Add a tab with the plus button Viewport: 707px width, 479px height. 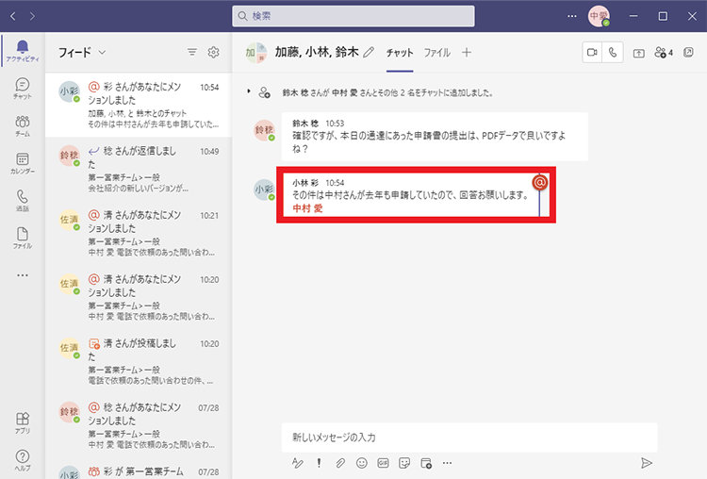467,52
